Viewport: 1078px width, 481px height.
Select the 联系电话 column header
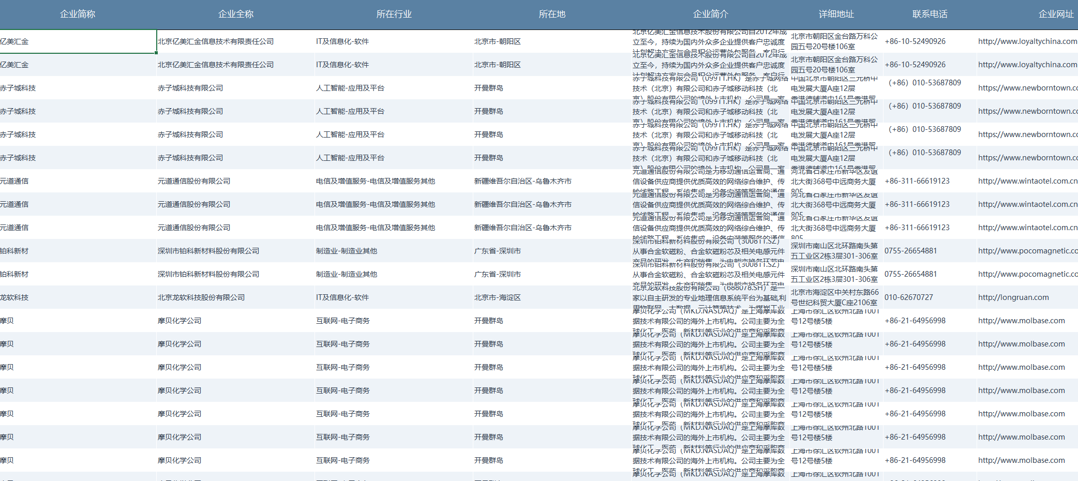click(930, 14)
